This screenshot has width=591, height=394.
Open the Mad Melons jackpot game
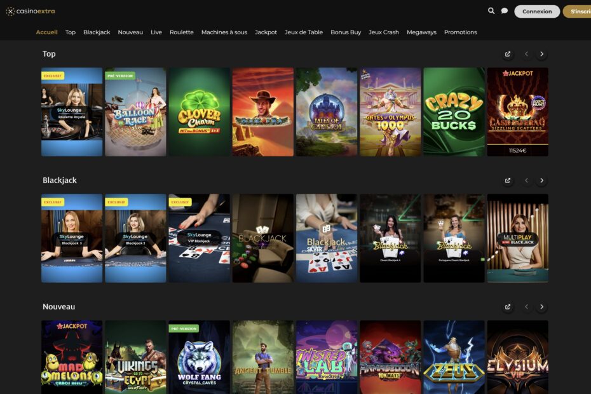(72, 357)
